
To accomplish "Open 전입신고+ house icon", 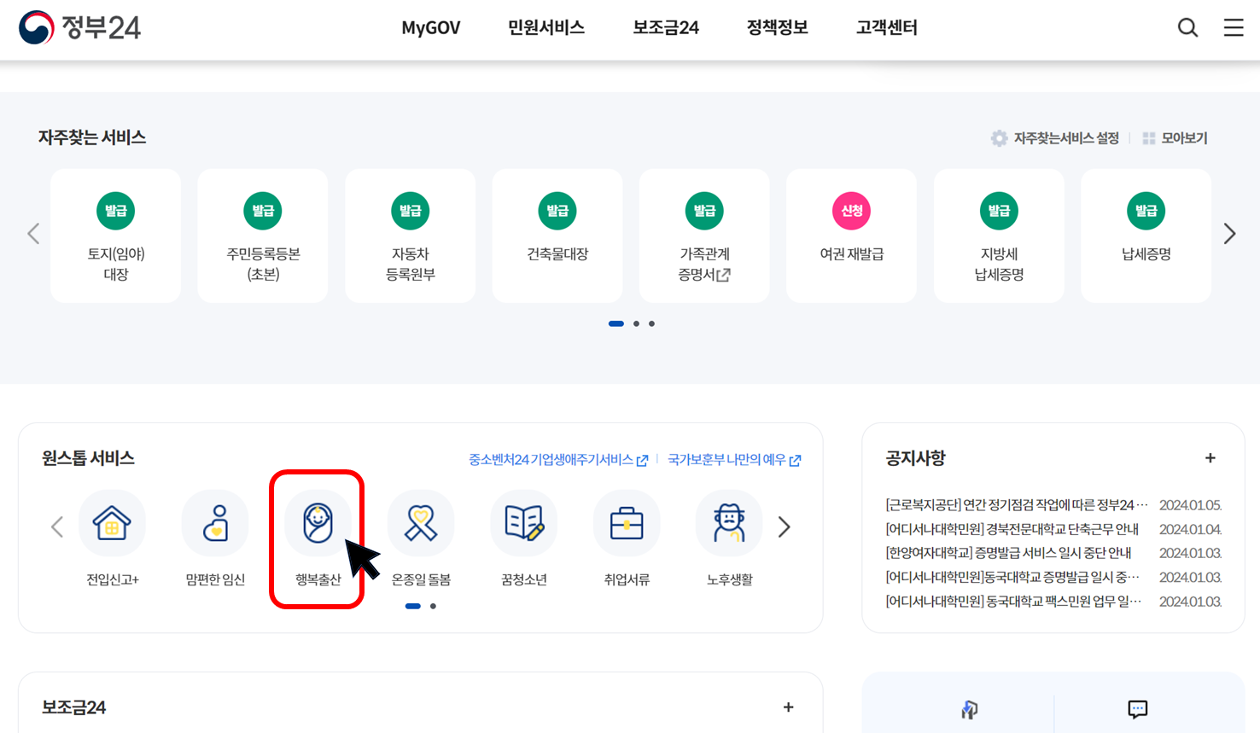I will click(112, 523).
